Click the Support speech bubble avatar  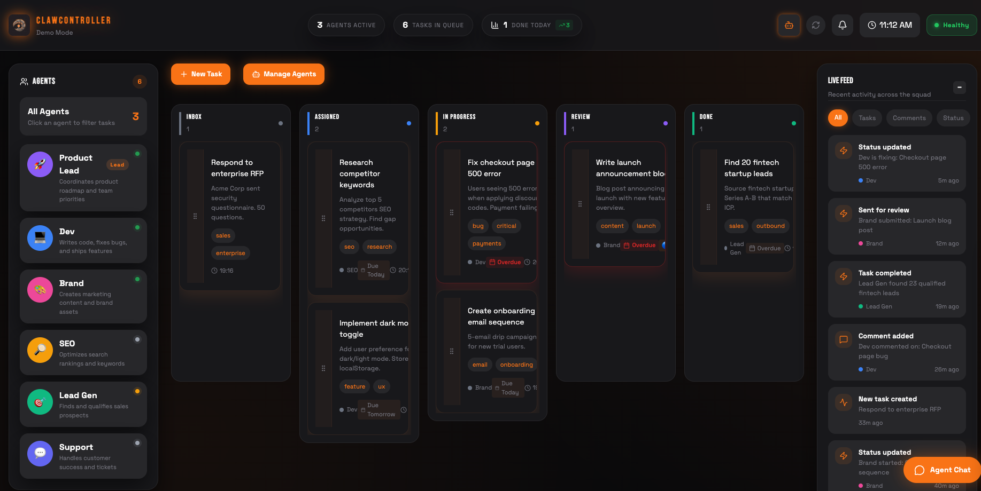[x=40, y=453]
